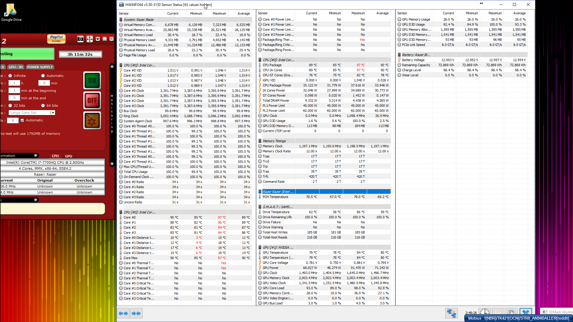The height and width of the screenshot is (322, 573).
Task: Select the 'Total CPU Usage' sensor row
Action: tap(185, 172)
